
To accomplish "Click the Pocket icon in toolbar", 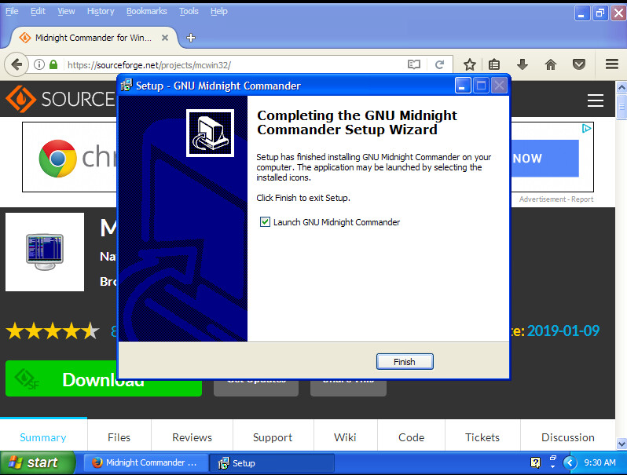I will (578, 64).
